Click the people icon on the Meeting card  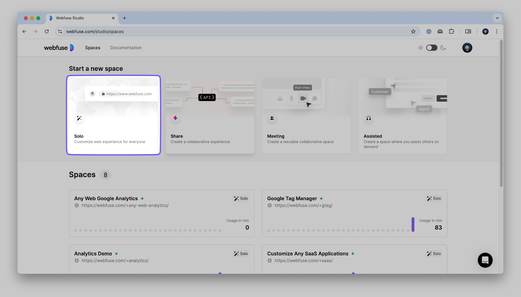click(272, 118)
